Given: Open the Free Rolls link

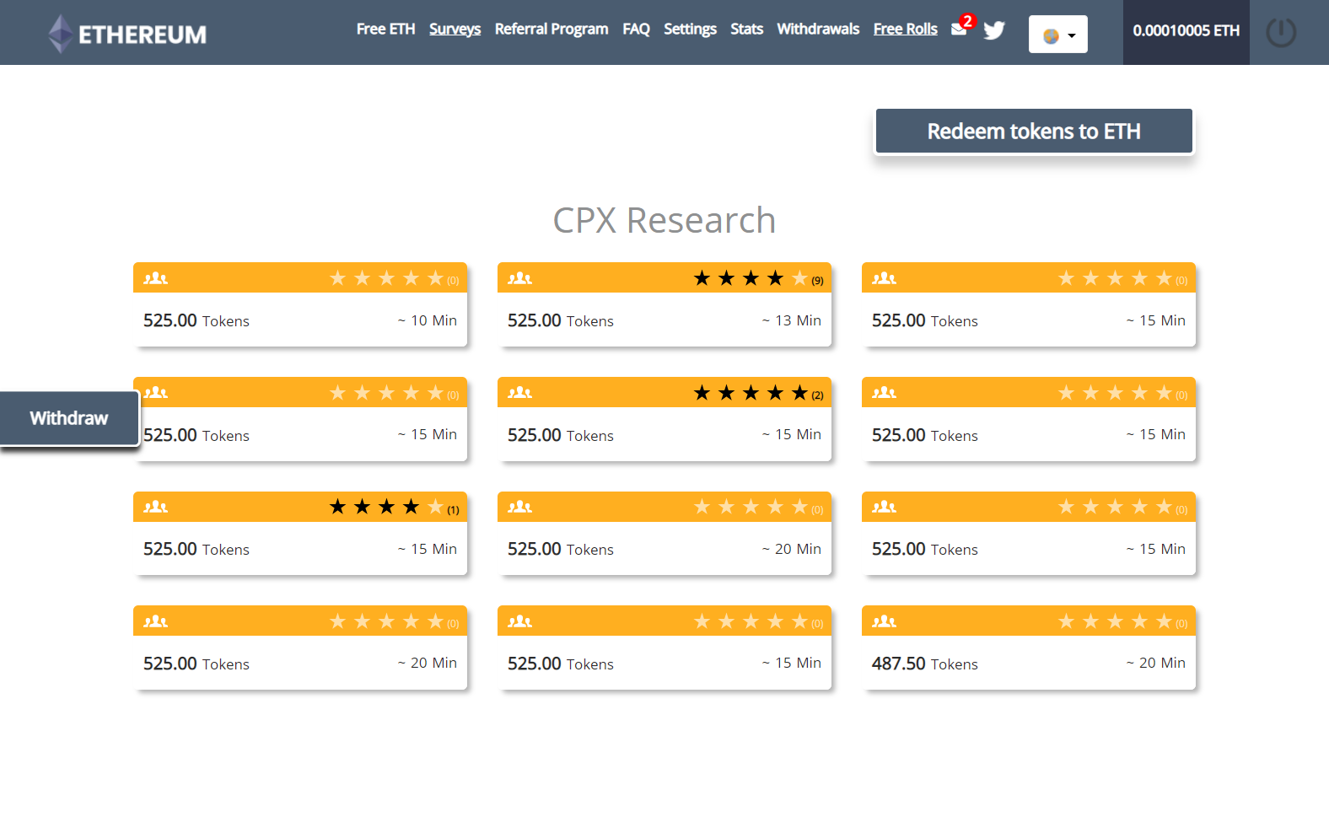Looking at the screenshot, I should [x=906, y=29].
